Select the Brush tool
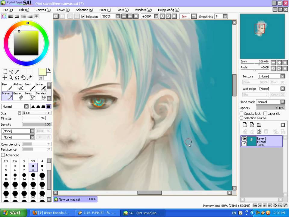This screenshot has width=289, height=217. 30,87
